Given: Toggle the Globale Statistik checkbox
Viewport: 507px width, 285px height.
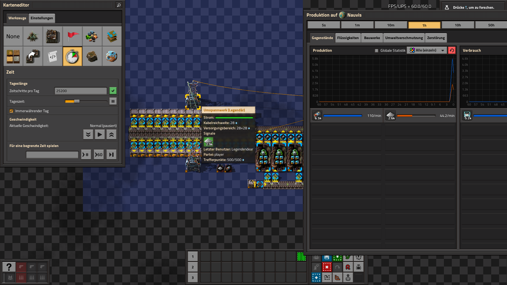Looking at the screenshot, I should pos(377,50).
